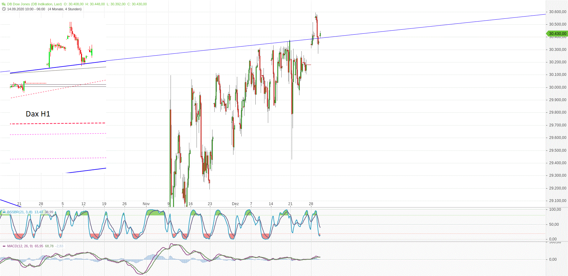Click the Dez date label on time axis
This screenshot has width=568, height=276.
pyautogui.click(x=235, y=204)
